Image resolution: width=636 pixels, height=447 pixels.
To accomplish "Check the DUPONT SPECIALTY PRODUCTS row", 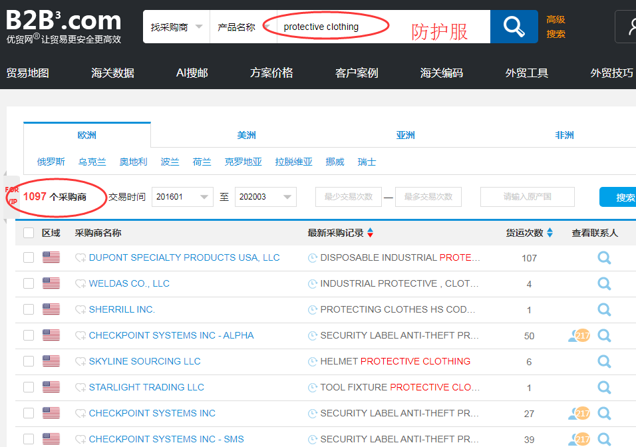I will point(29,257).
